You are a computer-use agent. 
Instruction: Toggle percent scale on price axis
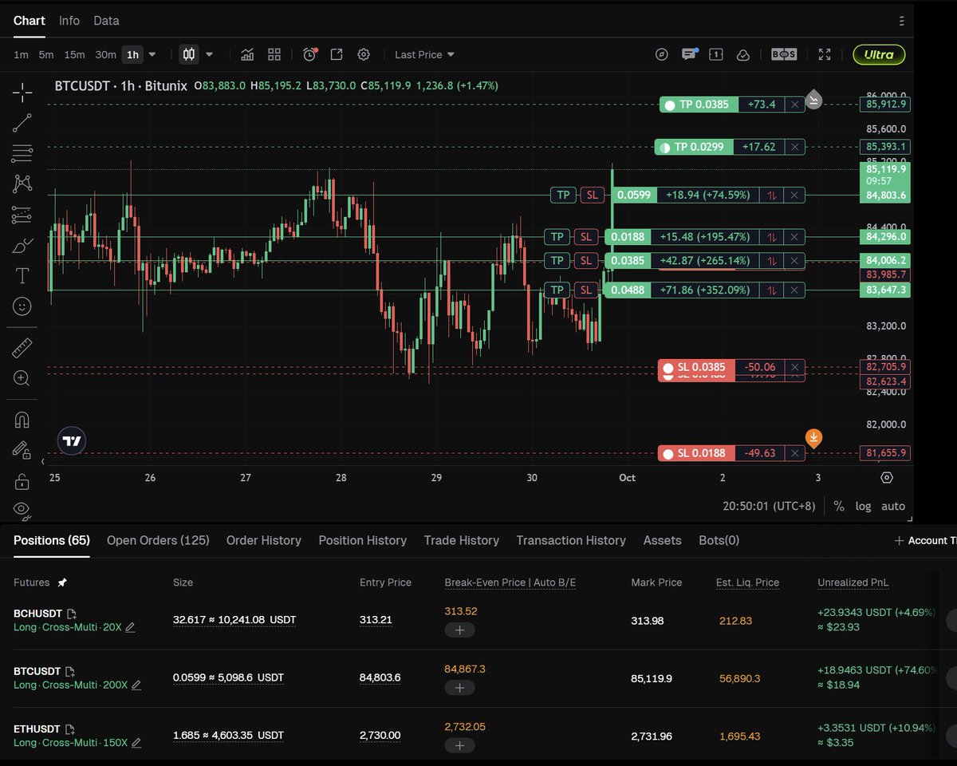(x=839, y=506)
